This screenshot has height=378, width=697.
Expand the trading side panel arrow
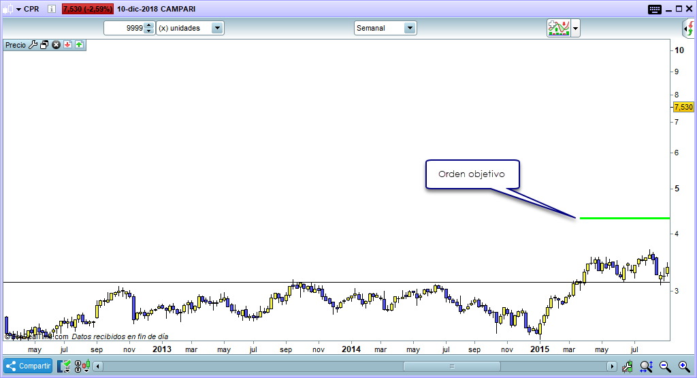click(x=689, y=29)
